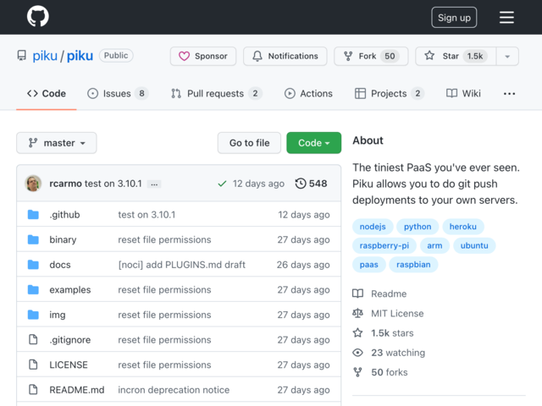The height and width of the screenshot is (406, 542).
Task: Show more repository tabs via ellipsis
Action: [x=509, y=94]
